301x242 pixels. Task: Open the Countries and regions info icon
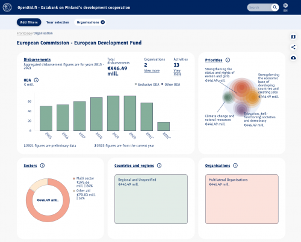159,166
